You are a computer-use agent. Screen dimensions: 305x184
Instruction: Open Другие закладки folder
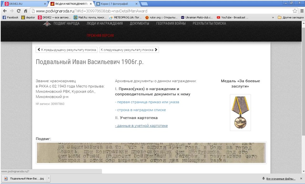pyautogui.click(x=291, y=17)
